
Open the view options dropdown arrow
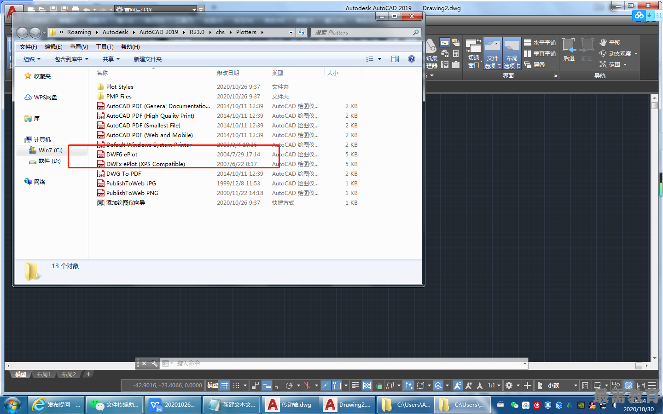click(379, 59)
